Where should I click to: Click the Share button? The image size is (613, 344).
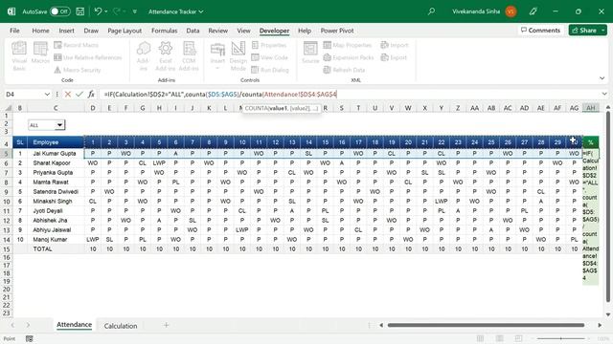(x=584, y=30)
